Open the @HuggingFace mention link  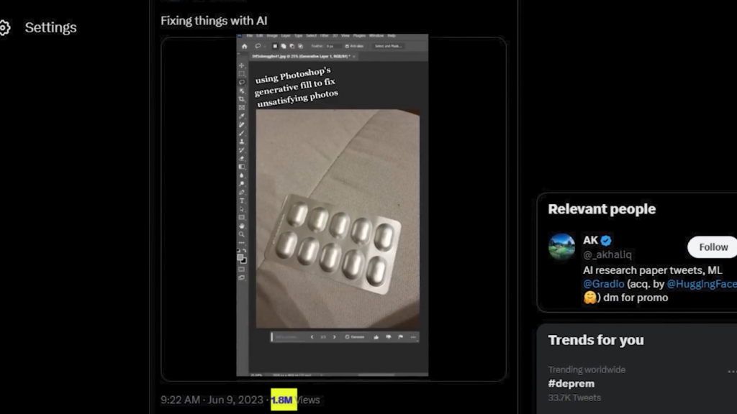pyautogui.click(x=701, y=284)
